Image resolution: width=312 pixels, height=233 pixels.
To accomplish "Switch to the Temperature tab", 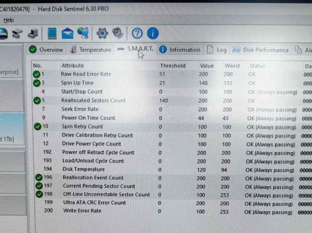I will 91,50.
